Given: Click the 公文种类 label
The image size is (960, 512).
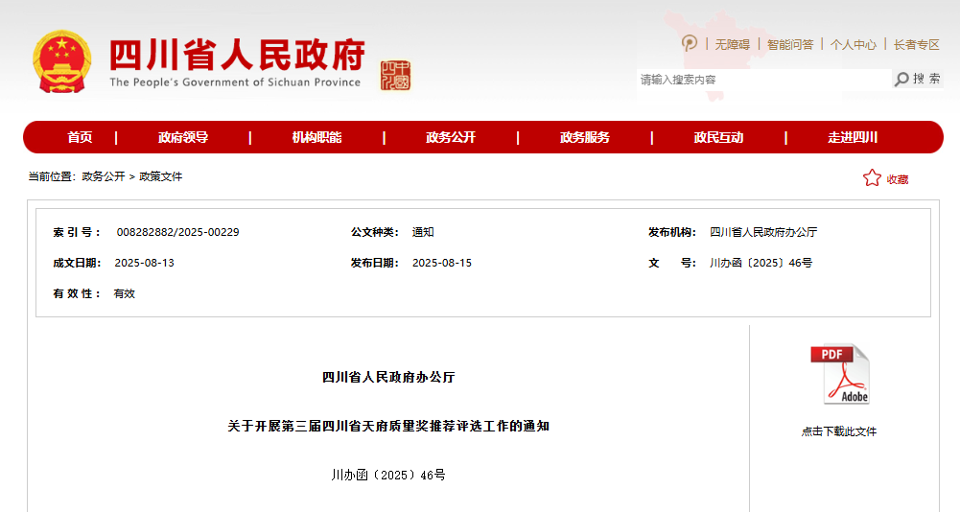Looking at the screenshot, I should point(375,232).
